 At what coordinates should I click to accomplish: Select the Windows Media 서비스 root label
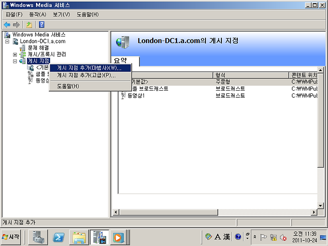click(39, 35)
